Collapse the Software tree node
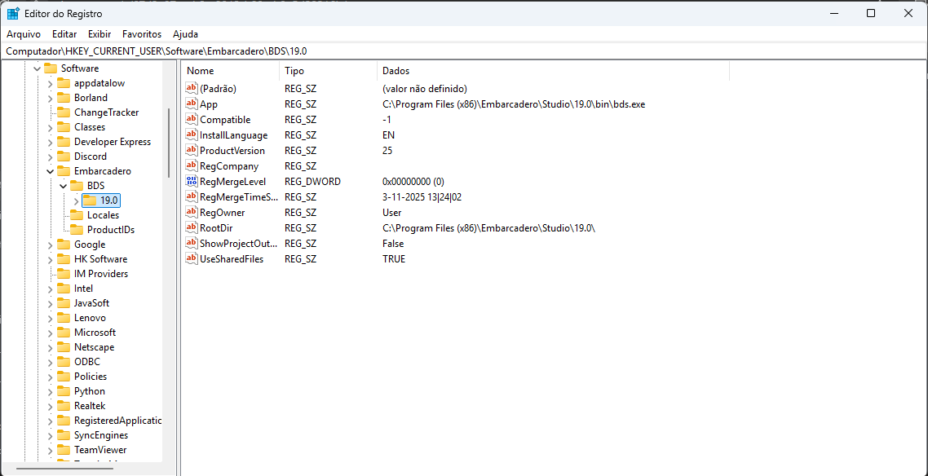 point(38,68)
